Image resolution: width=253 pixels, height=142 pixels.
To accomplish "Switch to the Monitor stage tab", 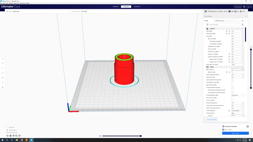I will (137, 7).
